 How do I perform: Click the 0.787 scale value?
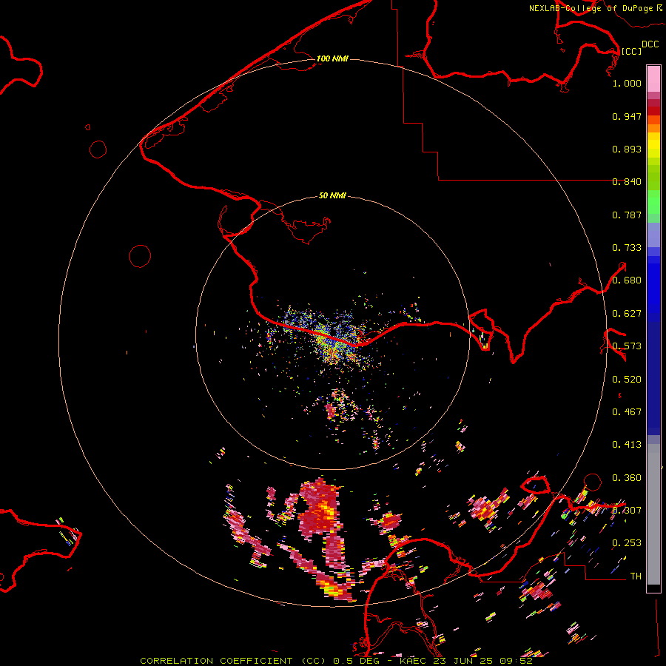[x=627, y=215]
